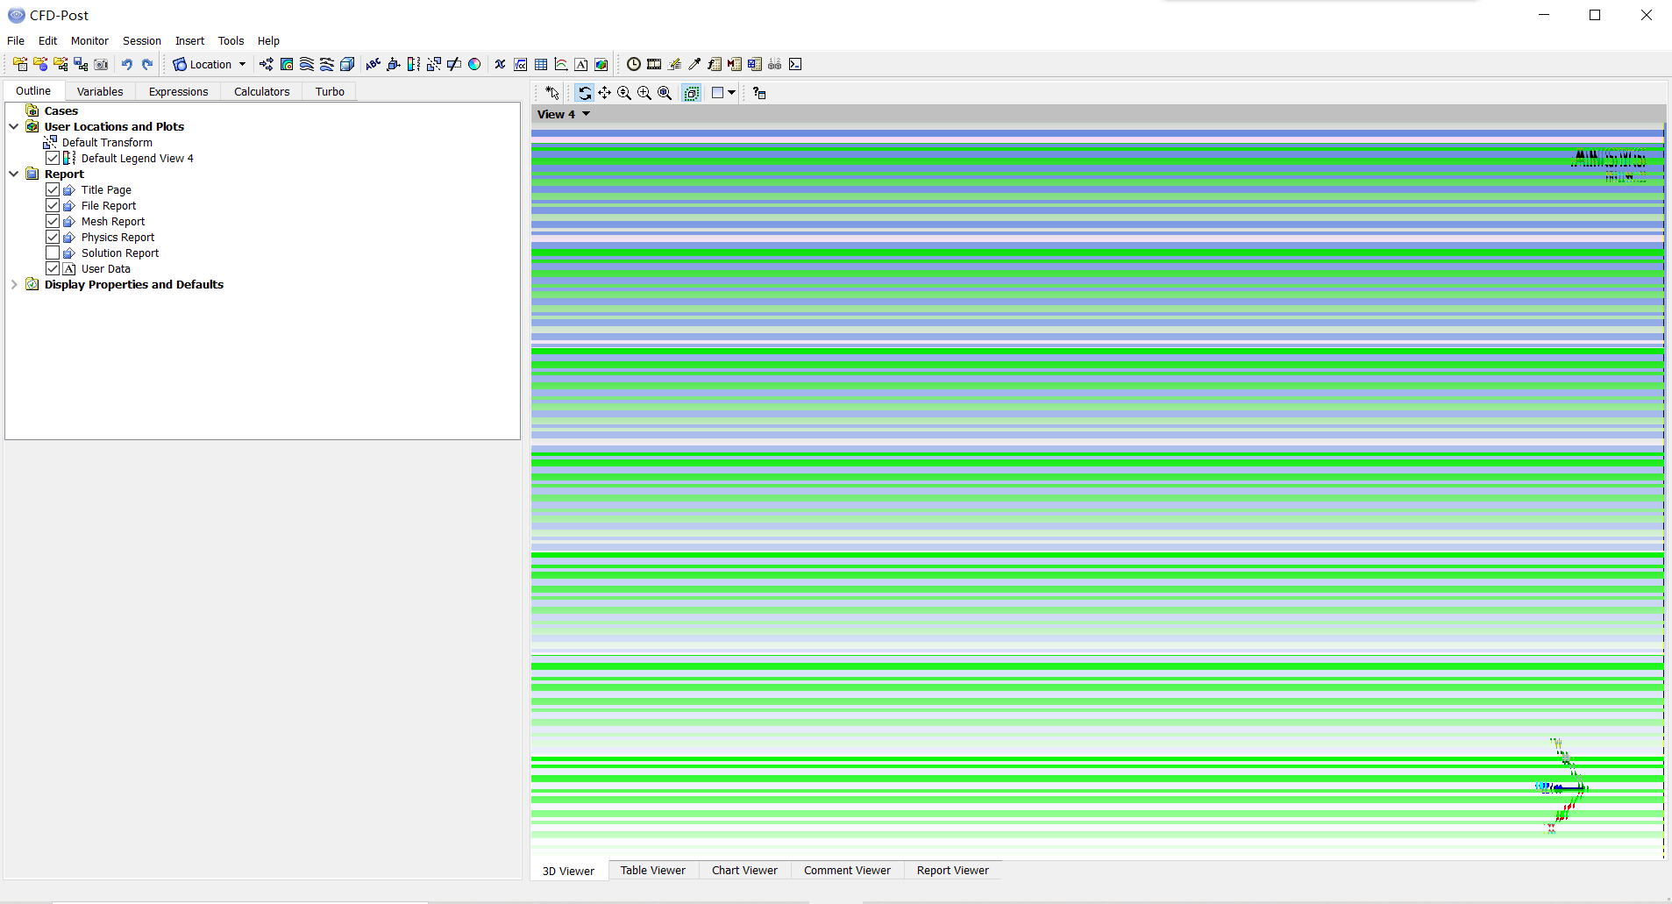Toggle Default Legend View 4 visibility
This screenshot has height=904, width=1672.
click(x=53, y=159)
